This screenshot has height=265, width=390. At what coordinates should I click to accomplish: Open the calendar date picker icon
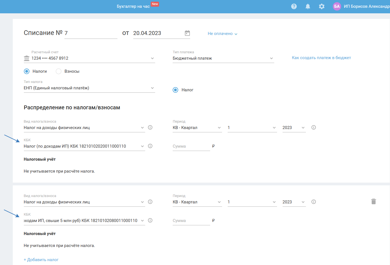click(x=187, y=33)
